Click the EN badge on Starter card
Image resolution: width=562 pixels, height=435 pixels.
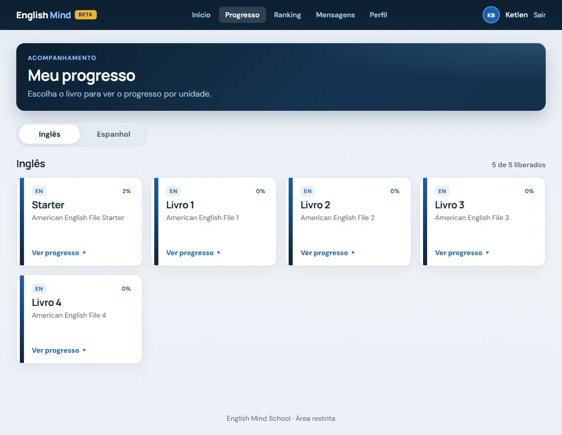[39, 191]
